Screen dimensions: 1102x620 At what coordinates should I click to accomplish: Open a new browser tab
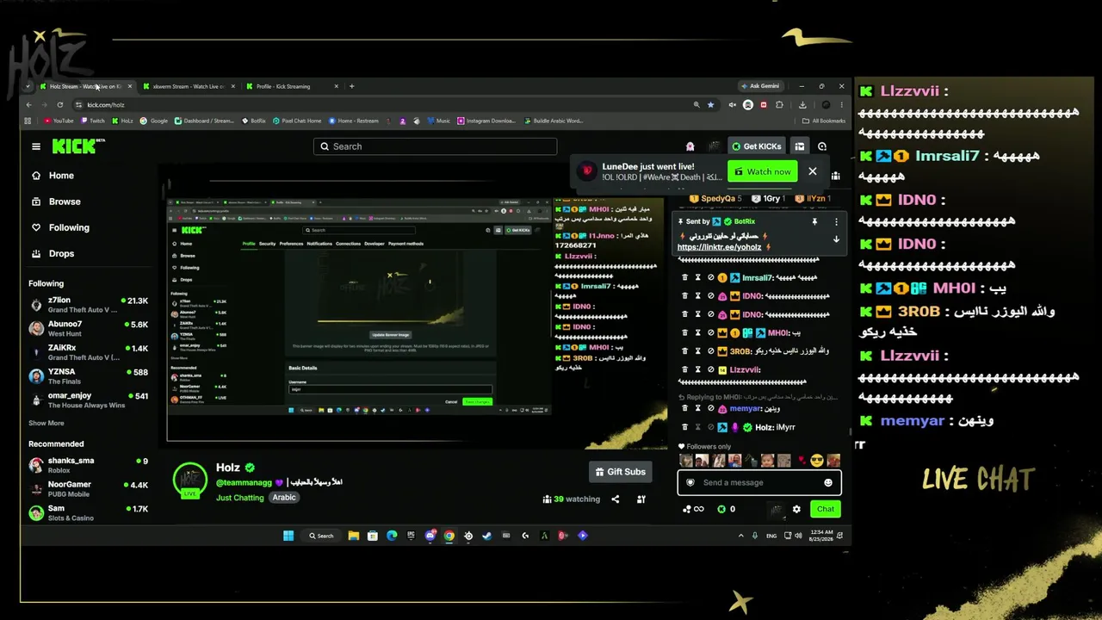point(351,86)
